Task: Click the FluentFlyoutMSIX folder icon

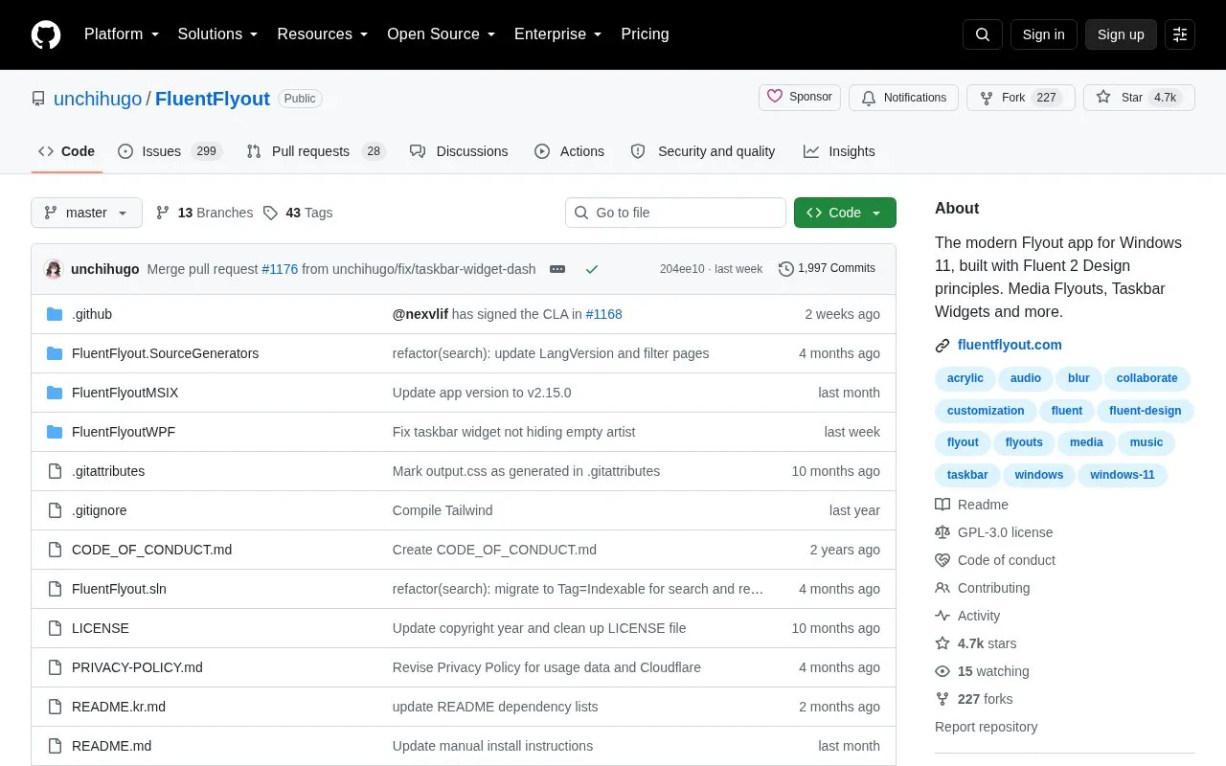Action: (55, 393)
